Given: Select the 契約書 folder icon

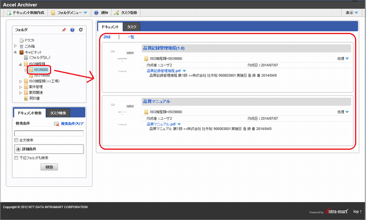Looking at the screenshot, I should (x=26, y=98).
